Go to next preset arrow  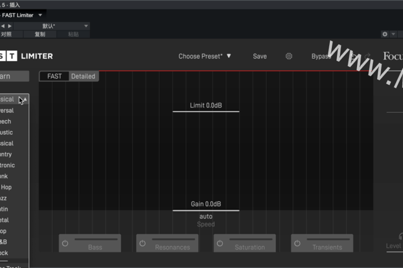point(10,26)
